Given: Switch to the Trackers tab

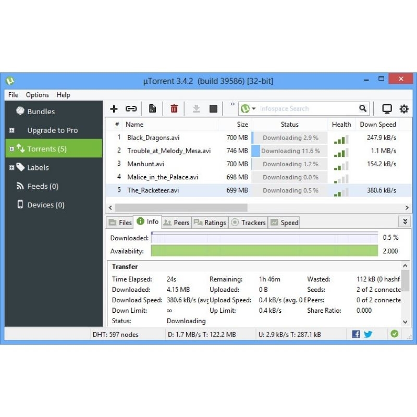Looking at the screenshot, I should 249,223.
